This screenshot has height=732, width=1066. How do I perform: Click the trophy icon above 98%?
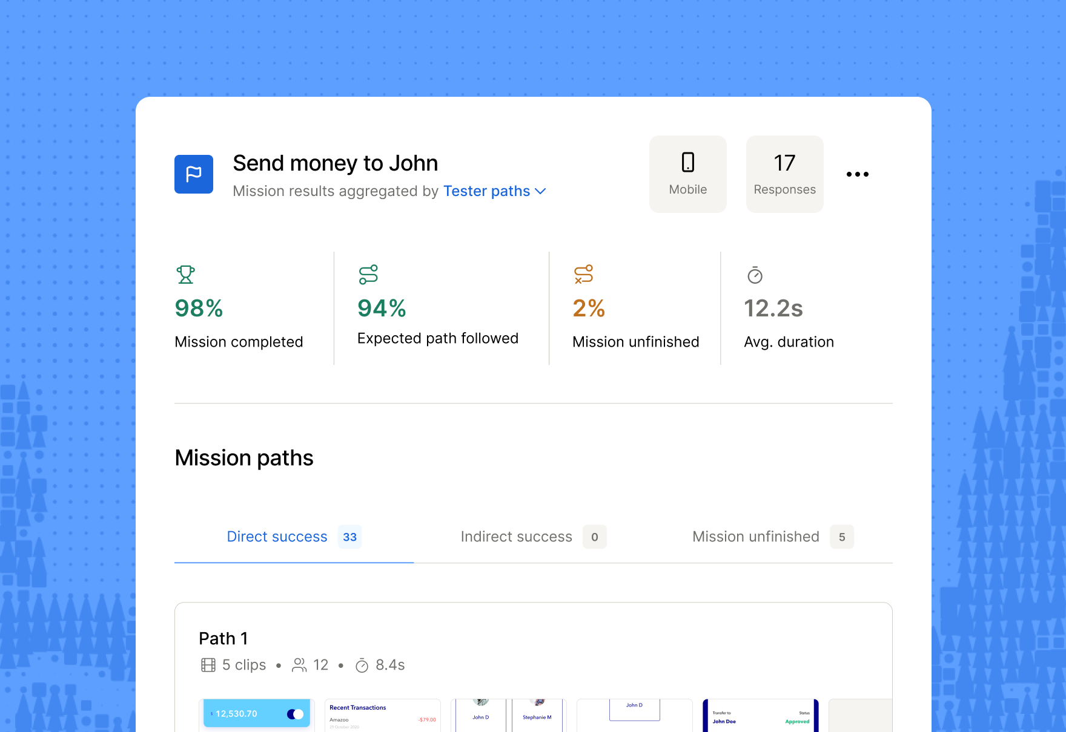(x=185, y=275)
